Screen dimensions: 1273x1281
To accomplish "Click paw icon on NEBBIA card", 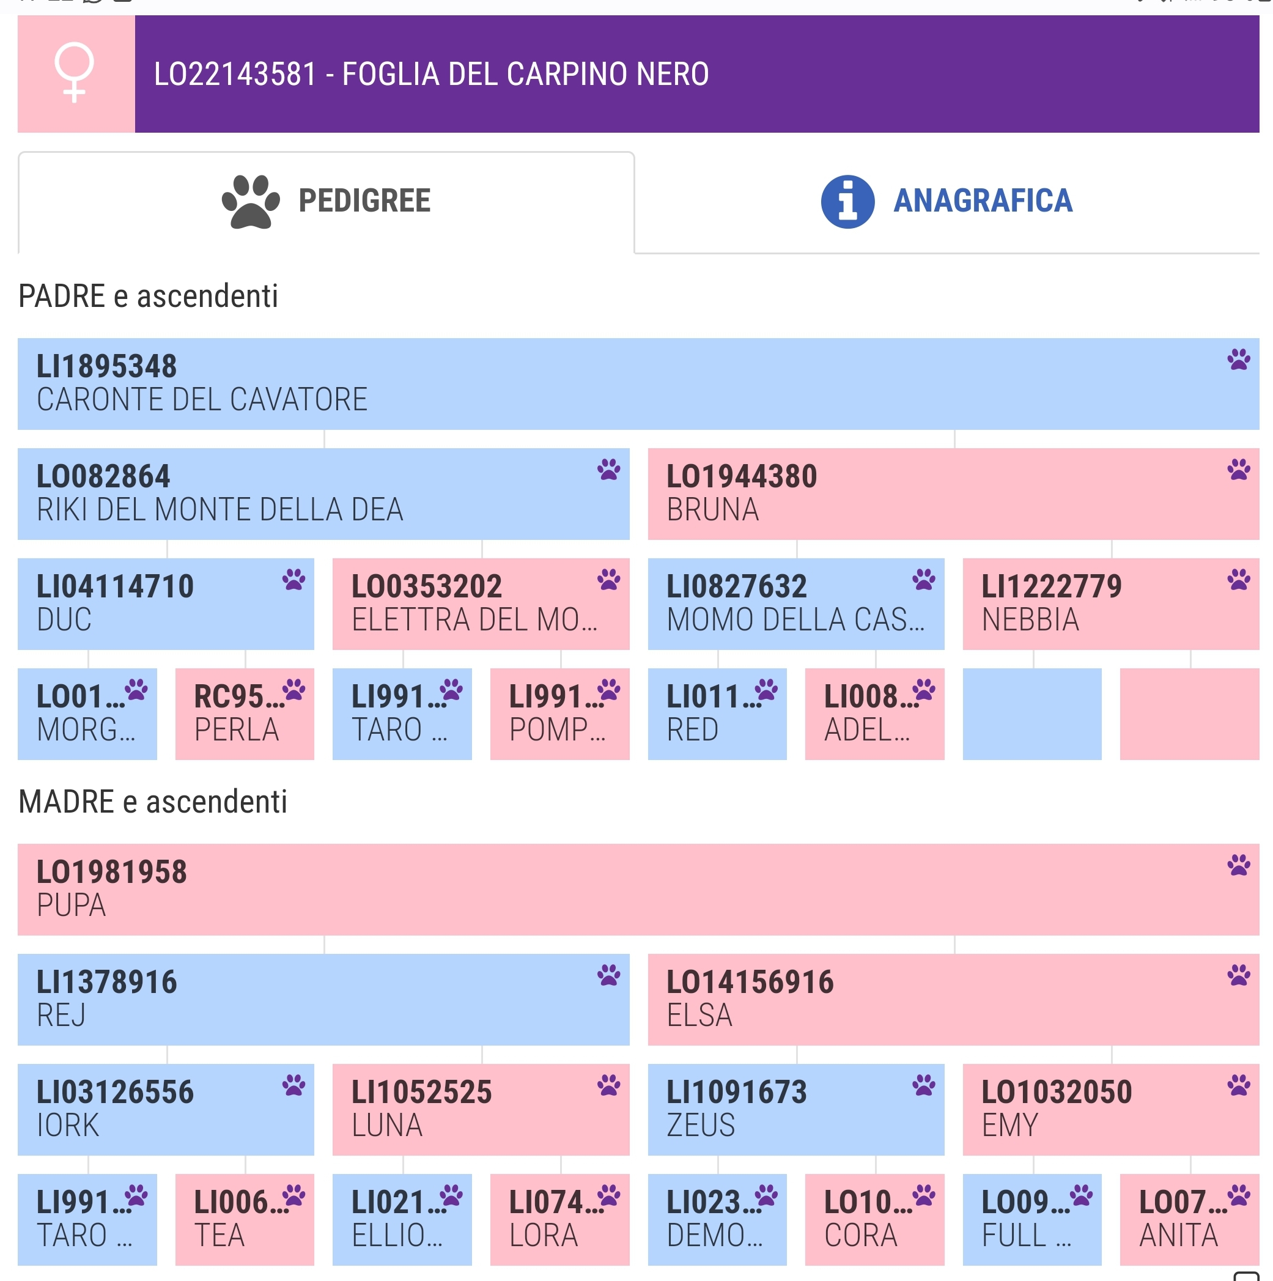I will 1238,580.
